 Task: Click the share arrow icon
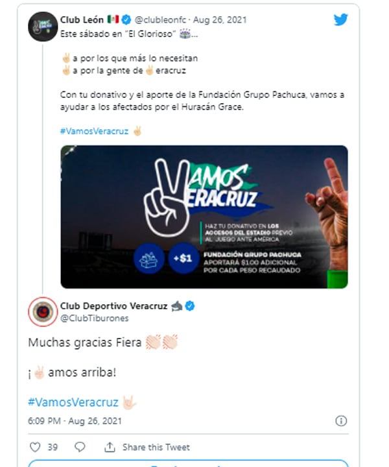tap(110, 447)
